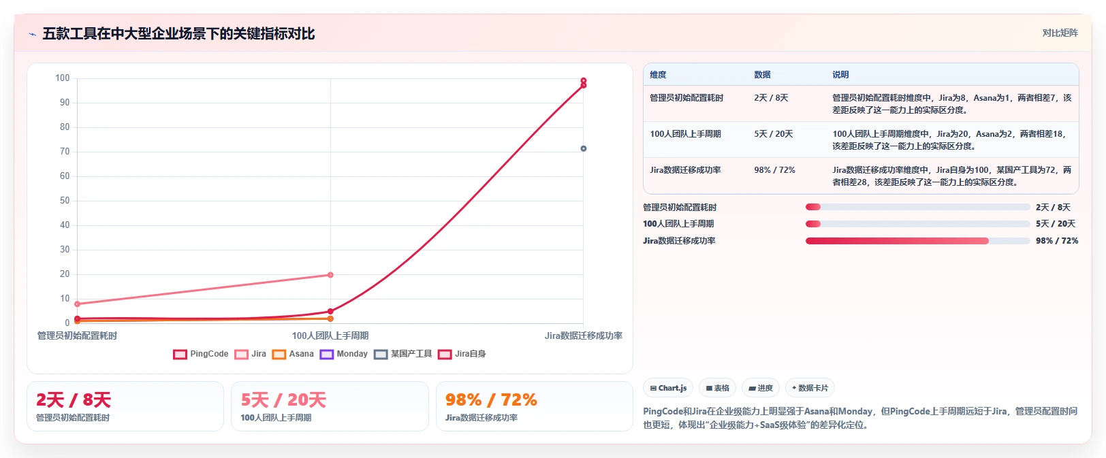
Task: Click the top data point near 100
Action: (584, 80)
